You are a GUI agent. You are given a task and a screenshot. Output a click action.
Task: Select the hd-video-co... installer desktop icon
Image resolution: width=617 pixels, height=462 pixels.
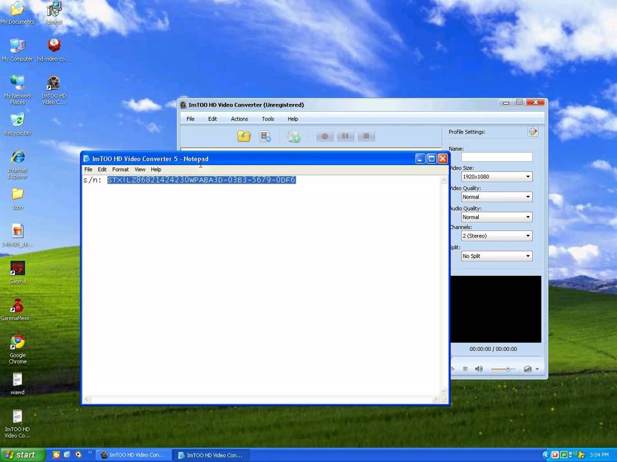point(54,50)
